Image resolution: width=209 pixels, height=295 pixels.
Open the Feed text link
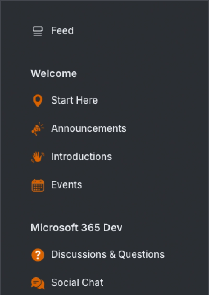(x=62, y=31)
